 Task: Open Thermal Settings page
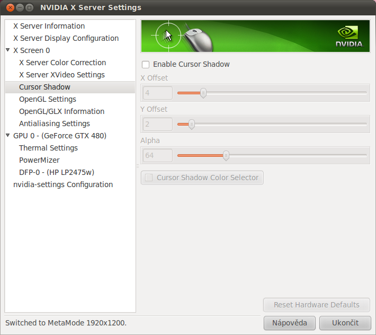pos(48,148)
